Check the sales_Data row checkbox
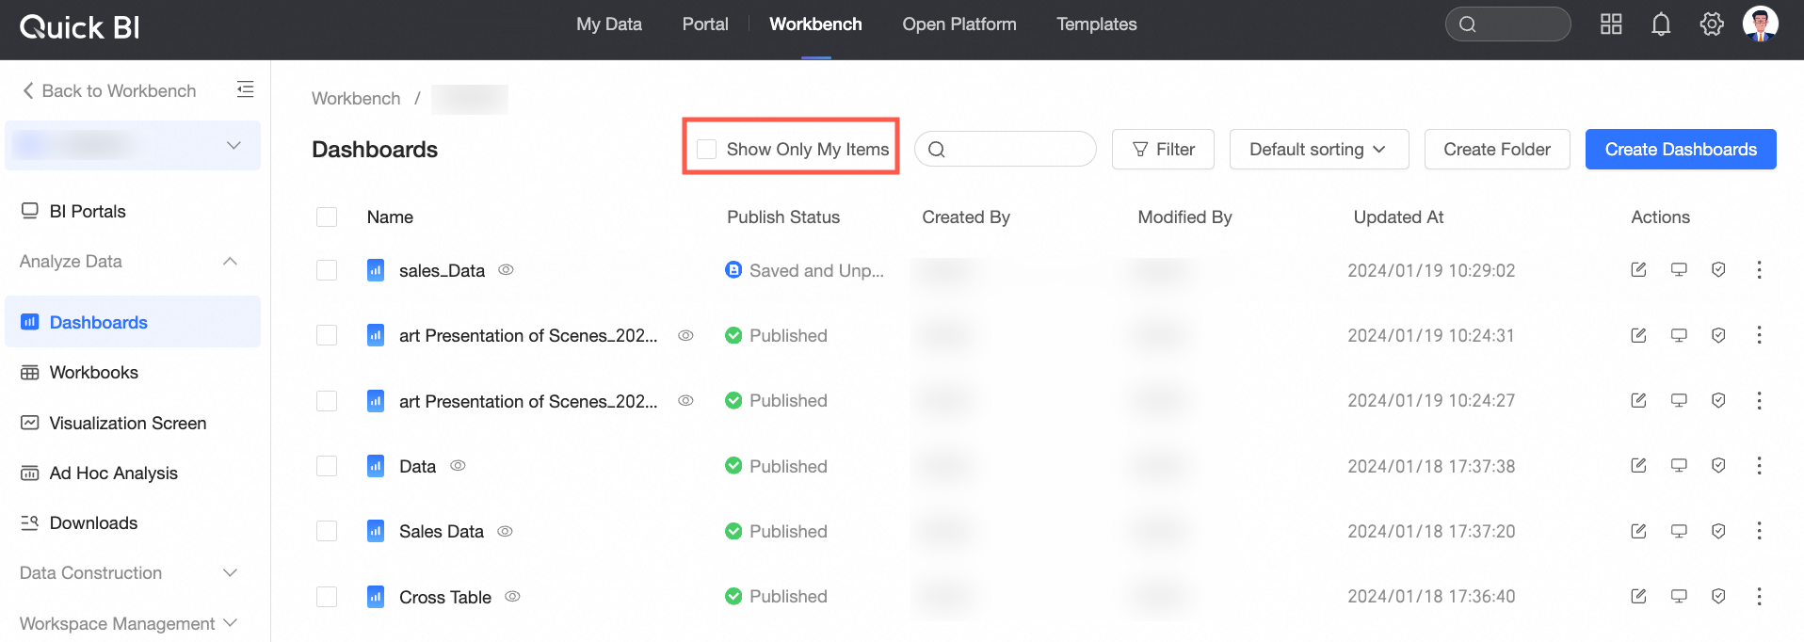Screen dimensions: 1804x642 coord(327,270)
